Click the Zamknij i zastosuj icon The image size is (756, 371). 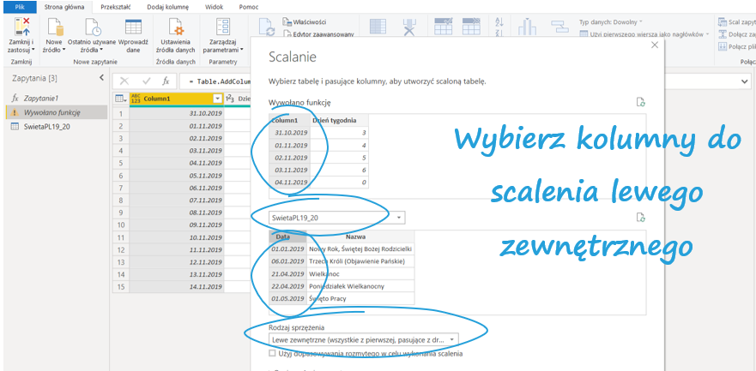[x=19, y=27]
